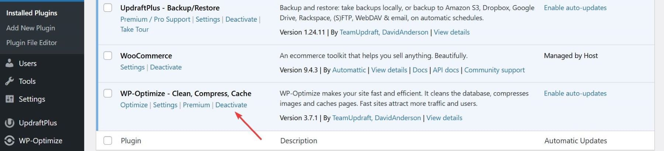Check the WooCommerce plugin checkbox
The width and height of the screenshot is (664, 151).
pyautogui.click(x=108, y=55)
